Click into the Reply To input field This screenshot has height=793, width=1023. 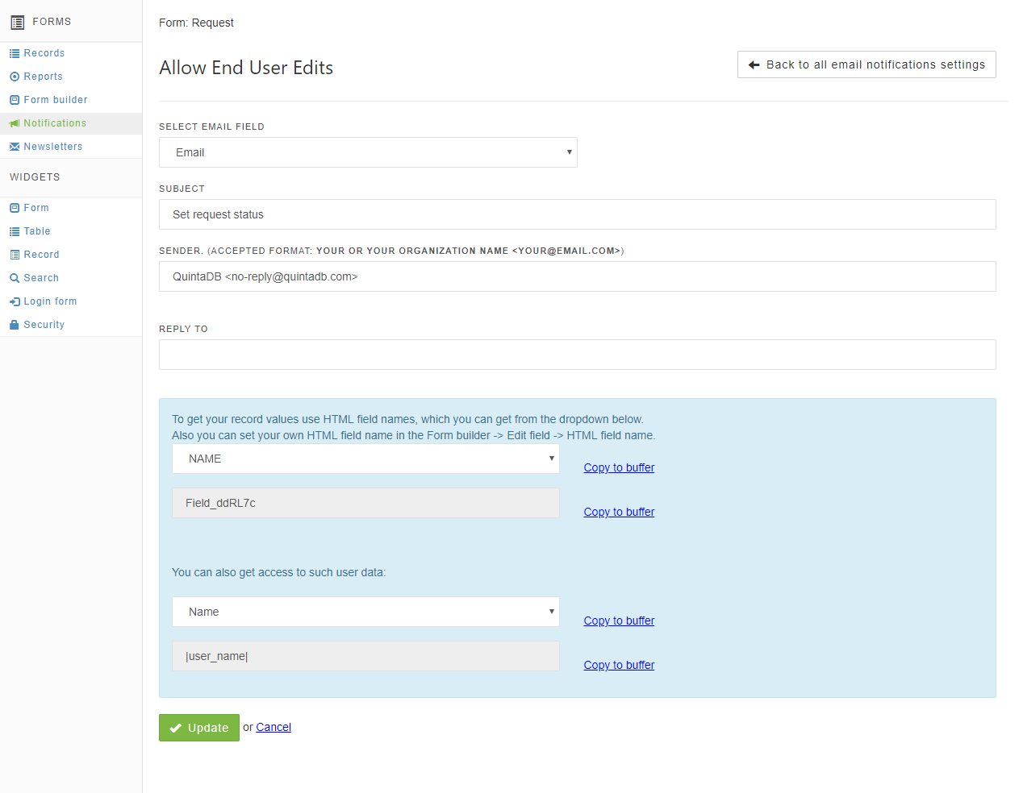(577, 355)
